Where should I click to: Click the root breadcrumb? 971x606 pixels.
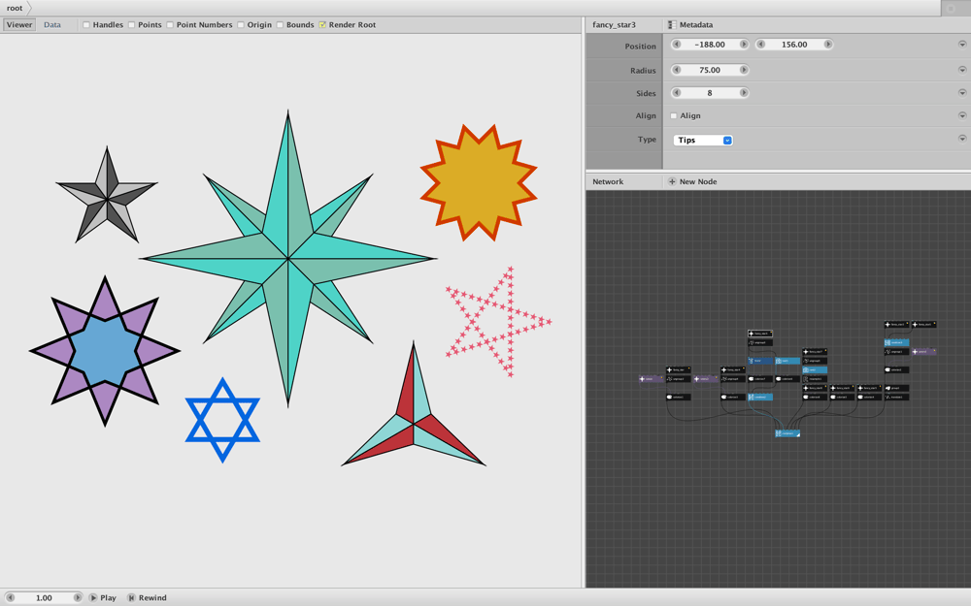click(x=15, y=8)
